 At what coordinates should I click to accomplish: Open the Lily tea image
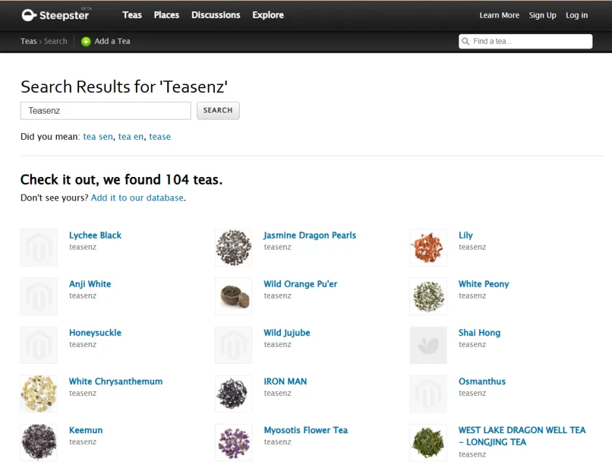(428, 248)
